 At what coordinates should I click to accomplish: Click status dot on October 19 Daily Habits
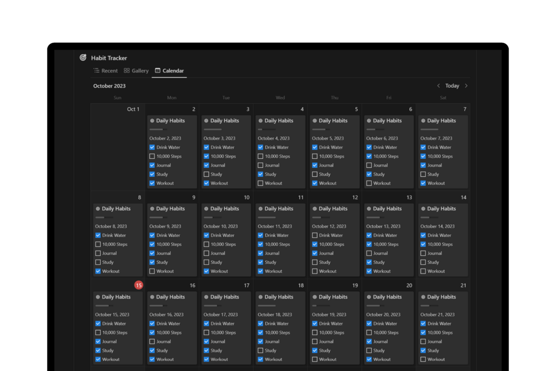tap(315, 297)
